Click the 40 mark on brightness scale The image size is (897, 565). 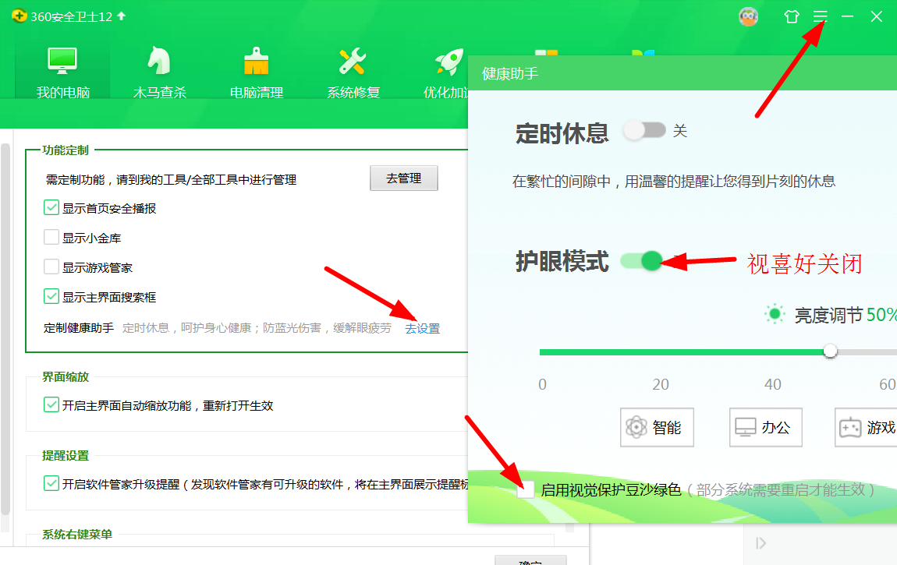[772, 384]
